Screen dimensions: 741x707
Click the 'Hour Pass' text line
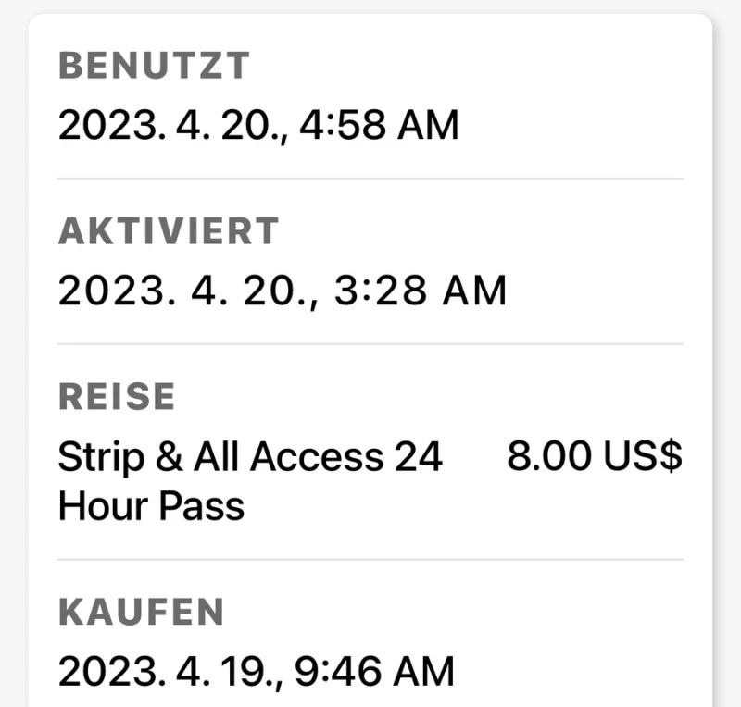[151, 506]
